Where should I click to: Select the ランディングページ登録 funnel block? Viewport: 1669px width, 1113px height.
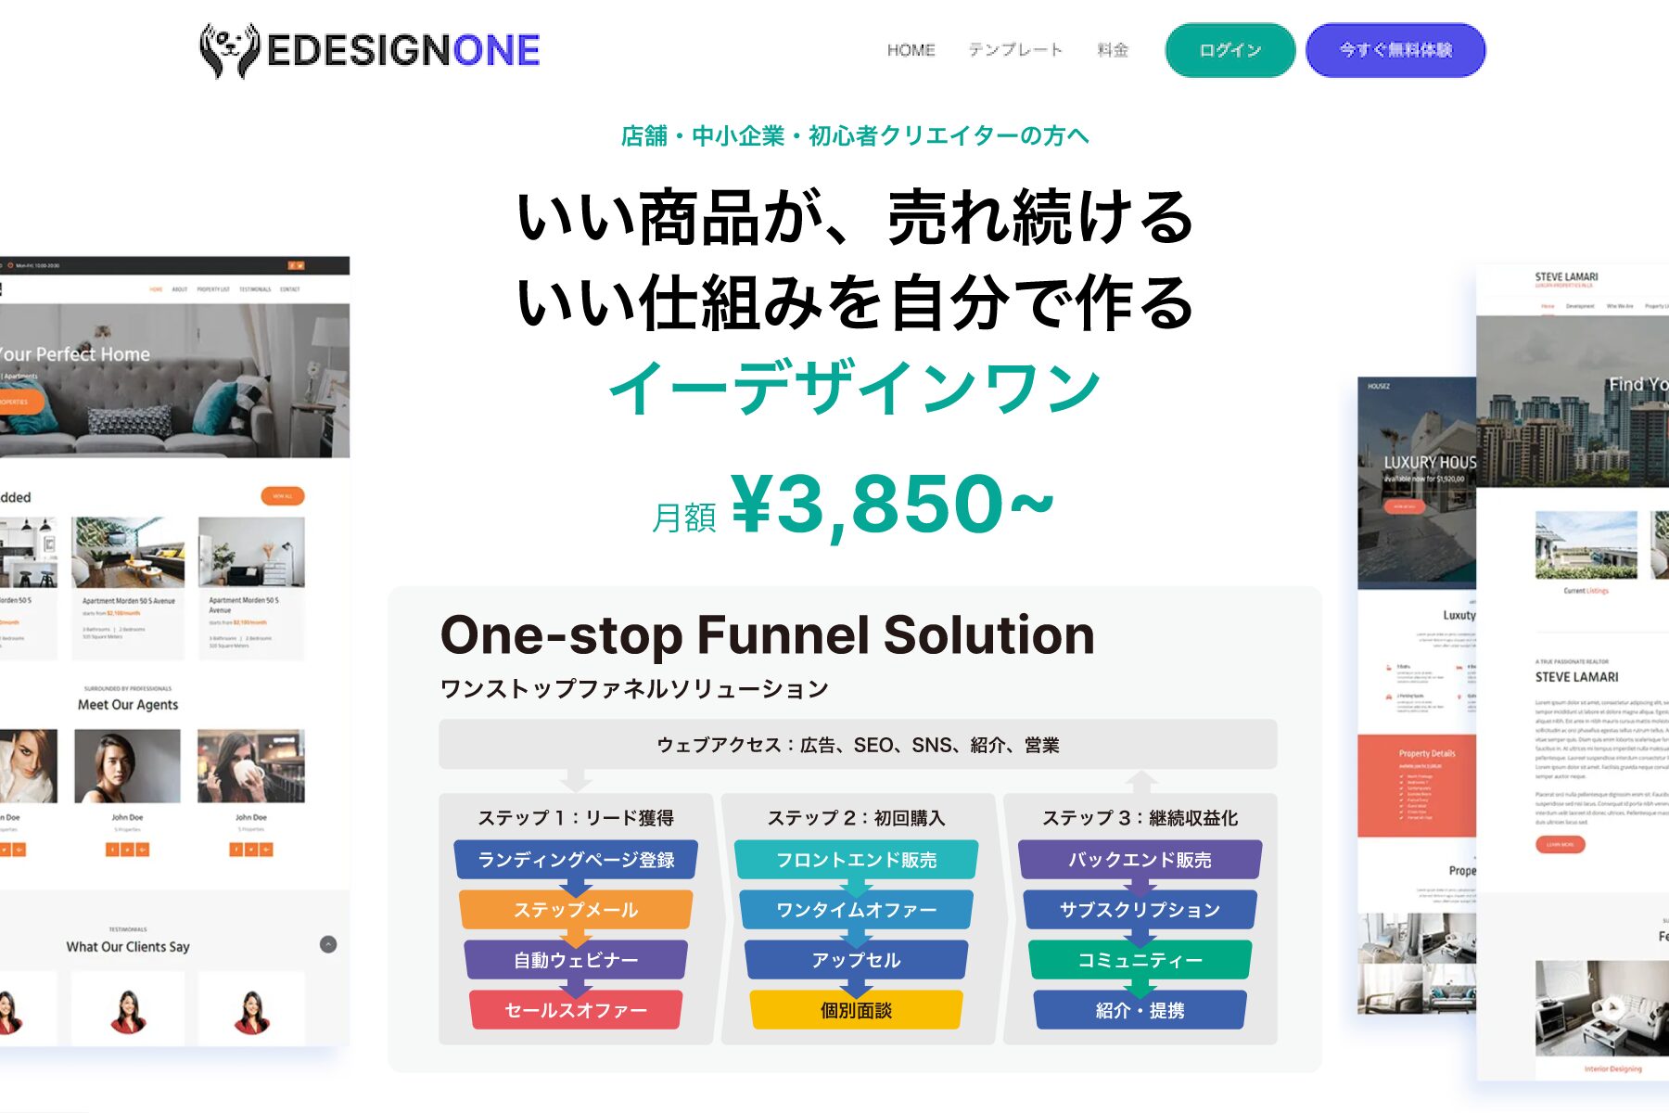pyautogui.click(x=576, y=860)
